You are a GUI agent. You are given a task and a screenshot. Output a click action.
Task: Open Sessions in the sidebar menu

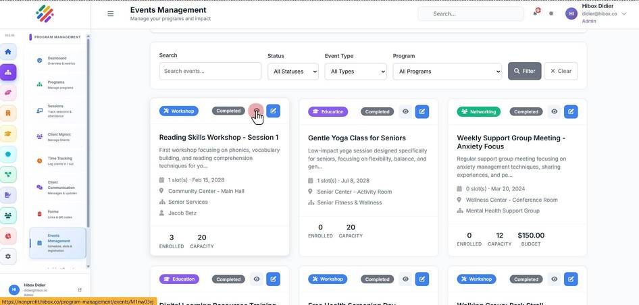58,111
